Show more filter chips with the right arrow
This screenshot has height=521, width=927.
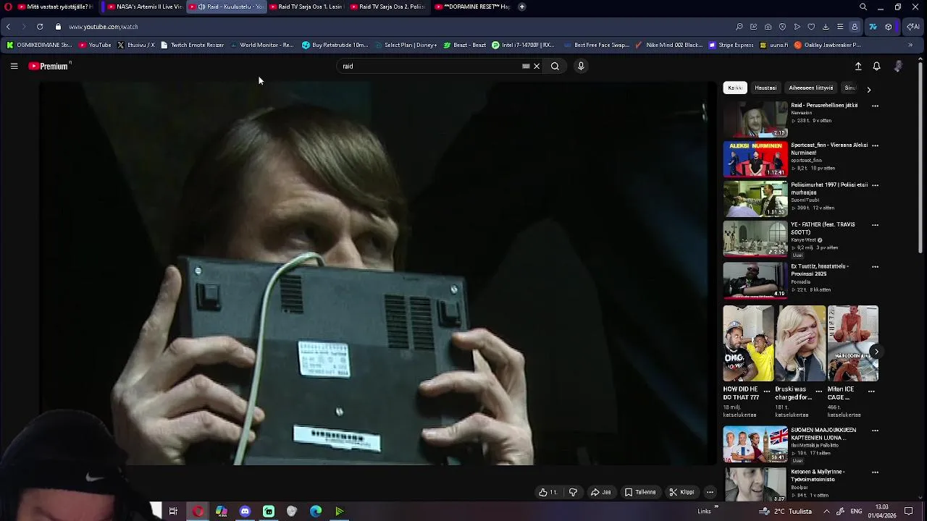tap(868, 89)
